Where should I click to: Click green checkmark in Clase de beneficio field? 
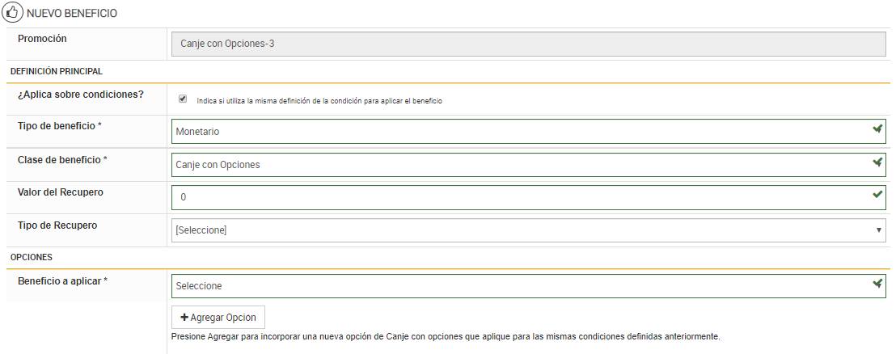click(877, 162)
